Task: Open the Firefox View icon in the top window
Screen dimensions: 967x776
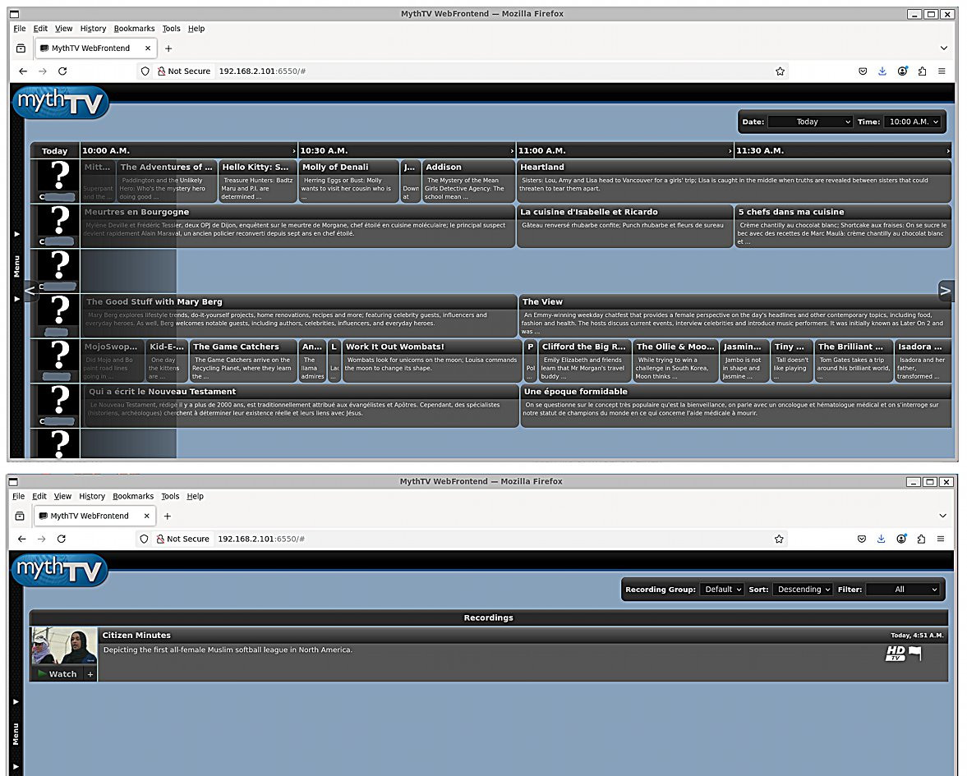Action: point(21,48)
